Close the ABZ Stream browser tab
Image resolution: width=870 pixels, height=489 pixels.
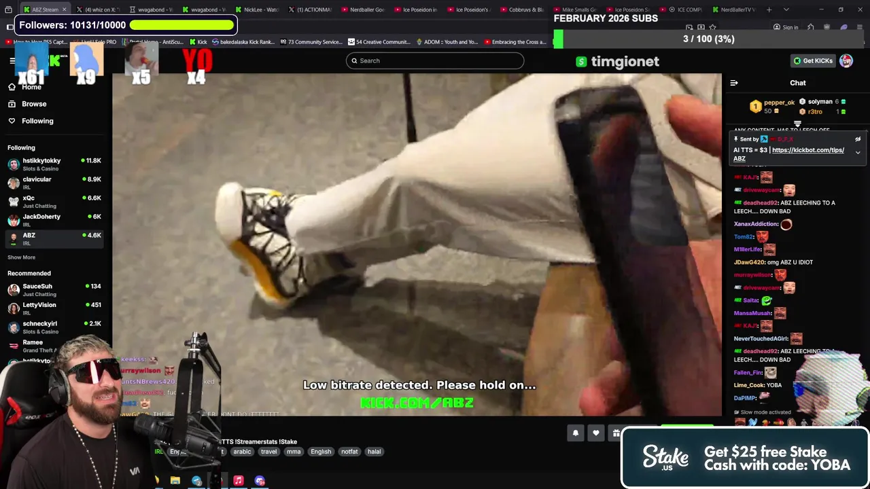point(65,10)
